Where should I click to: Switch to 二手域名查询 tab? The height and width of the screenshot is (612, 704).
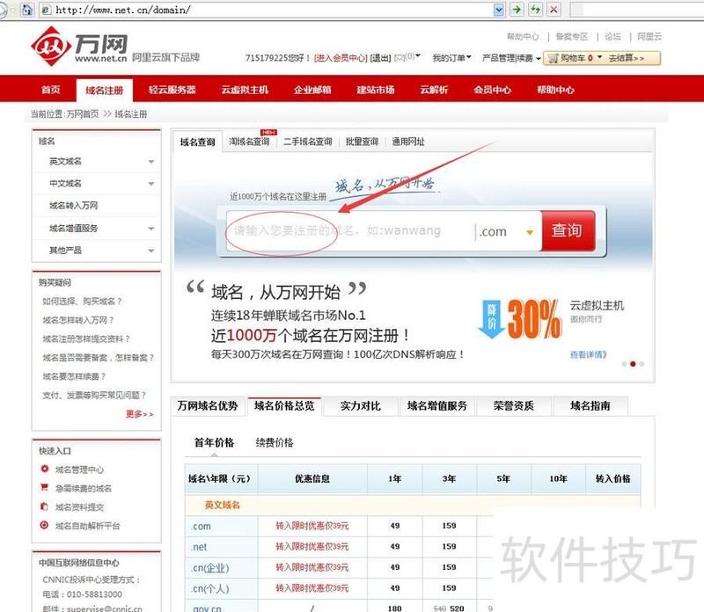point(307,142)
